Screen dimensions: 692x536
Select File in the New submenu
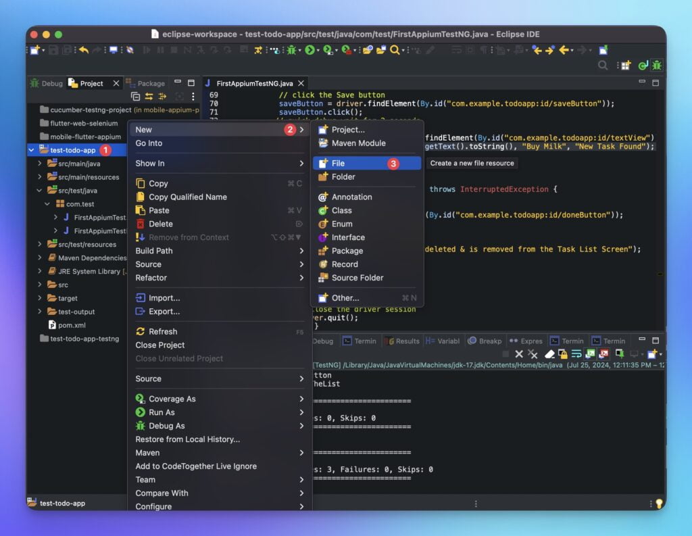(x=367, y=164)
